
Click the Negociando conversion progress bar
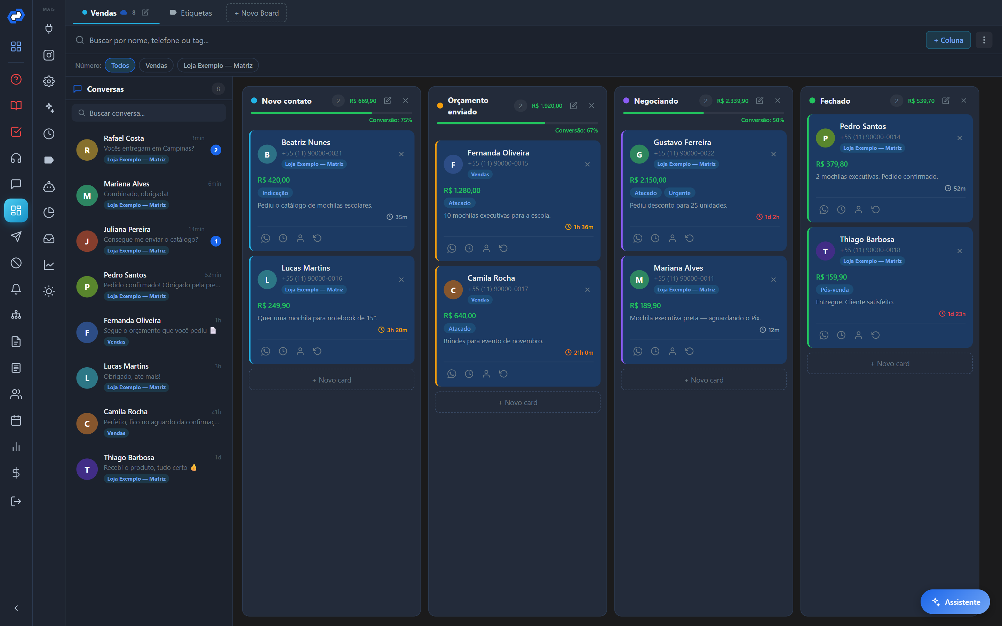pyautogui.click(x=703, y=113)
